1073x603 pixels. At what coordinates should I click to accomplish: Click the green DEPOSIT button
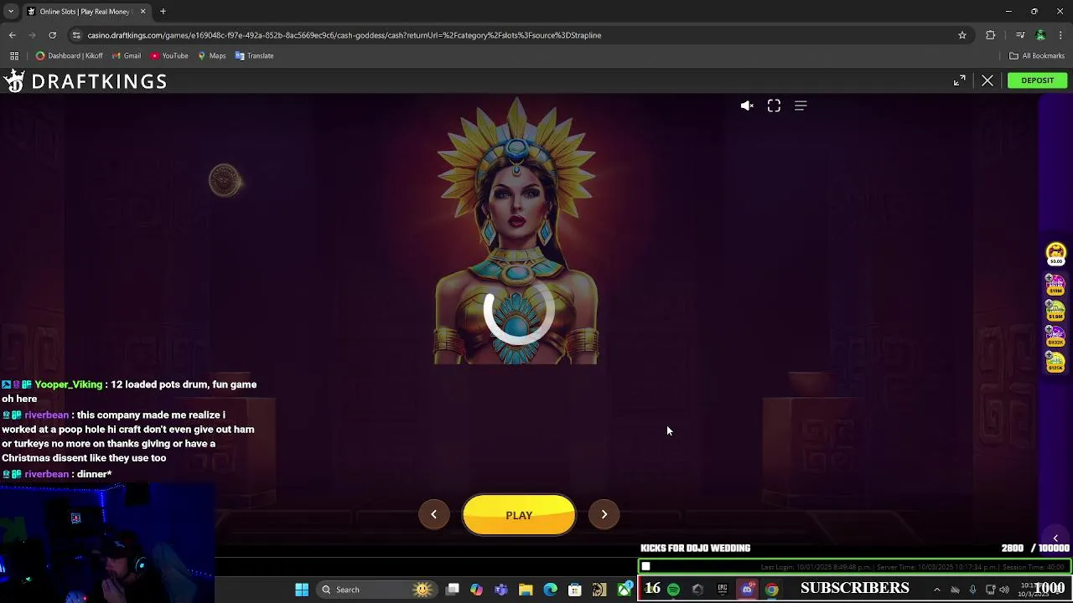(x=1037, y=80)
